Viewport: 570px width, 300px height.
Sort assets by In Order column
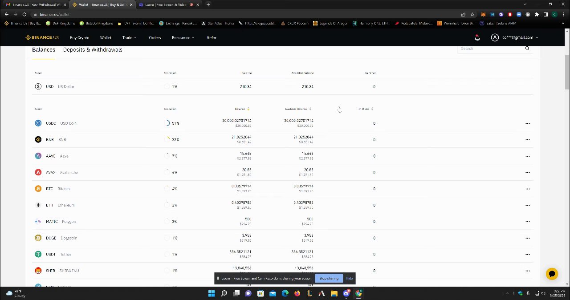[x=366, y=109]
